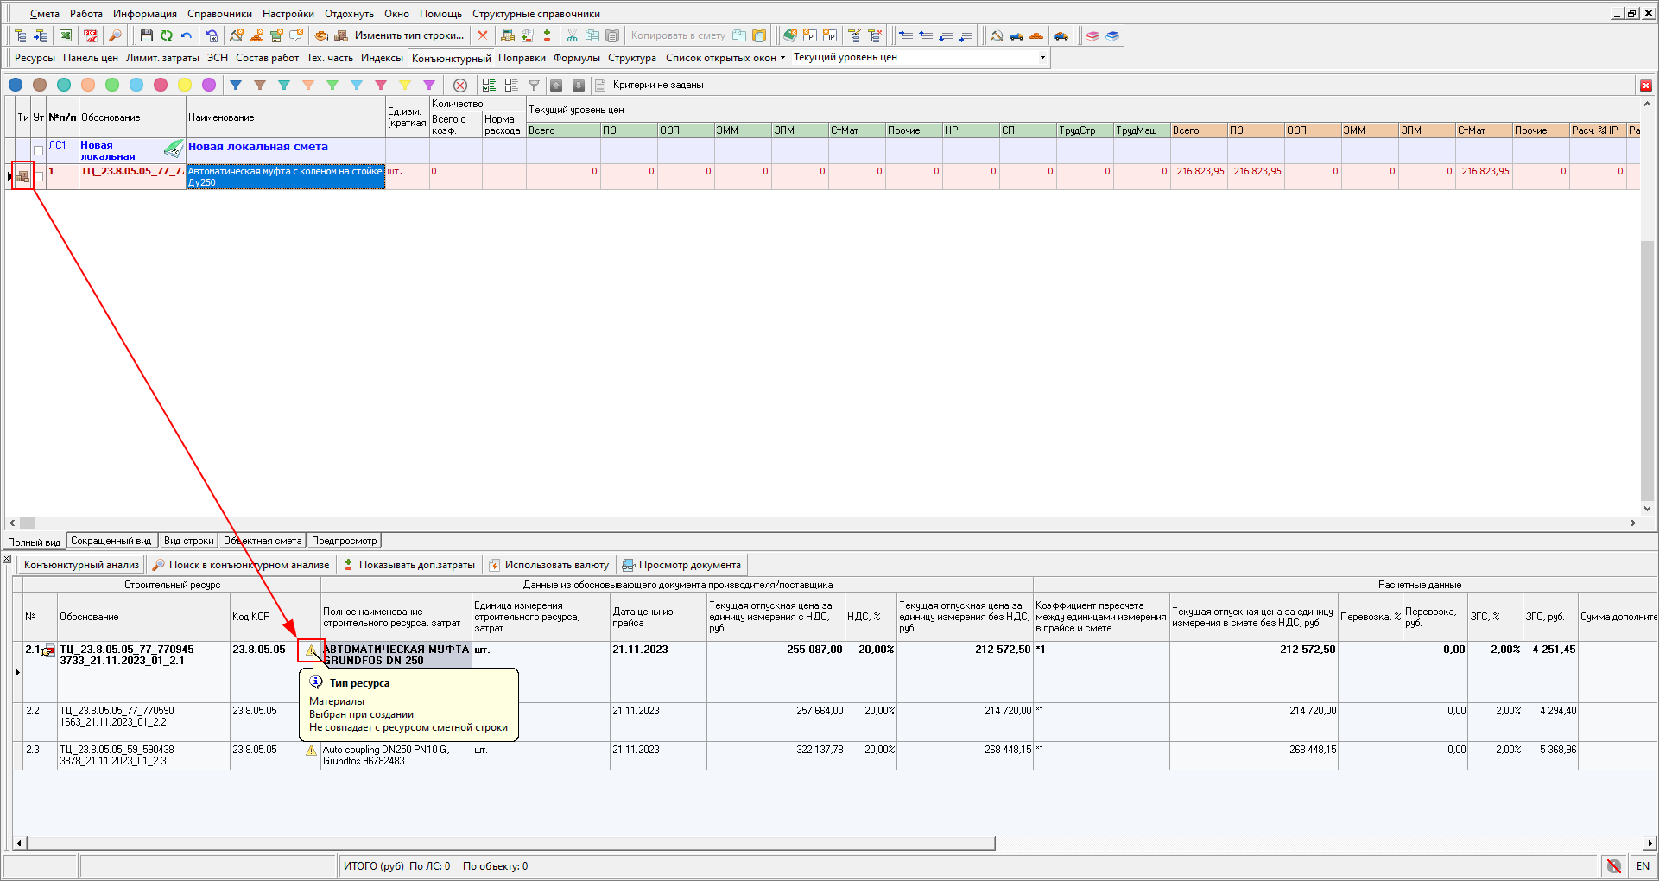The width and height of the screenshot is (1659, 881).
Task: Click 'Поиск в конъюнктурном анализе' button
Action: [x=241, y=565]
